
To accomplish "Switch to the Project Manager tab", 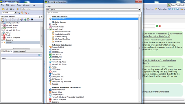I will (19, 51).
